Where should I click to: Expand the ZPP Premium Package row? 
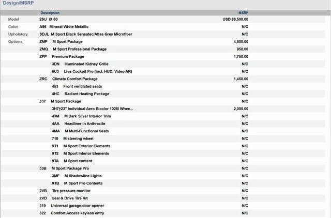[62, 56]
